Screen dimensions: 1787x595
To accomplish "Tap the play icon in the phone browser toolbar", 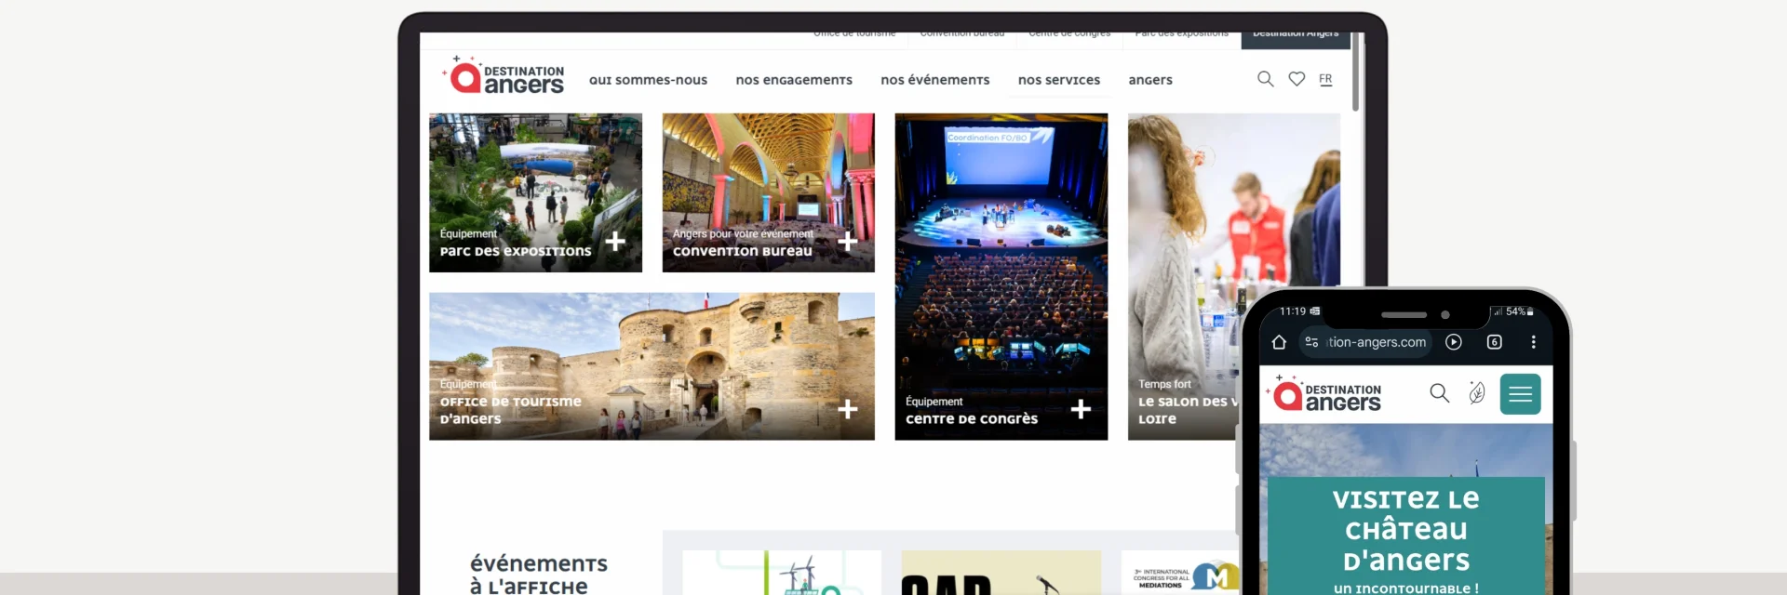I will tap(1454, 342).
